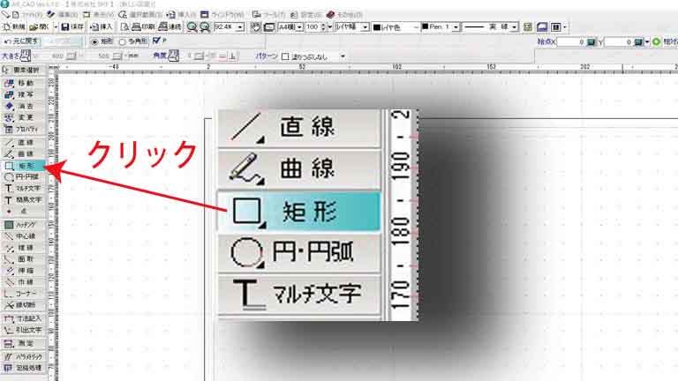678x381 pixels.
Task: Click the 角度 angle keypad icon
Action: pos(173,56)
